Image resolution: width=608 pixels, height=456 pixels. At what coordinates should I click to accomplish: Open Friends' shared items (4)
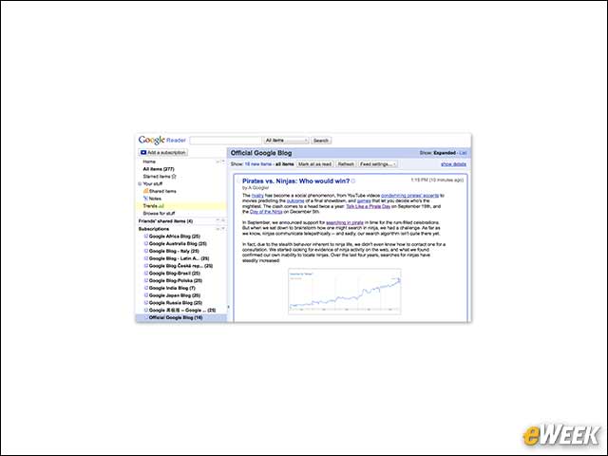coord(165,221)
